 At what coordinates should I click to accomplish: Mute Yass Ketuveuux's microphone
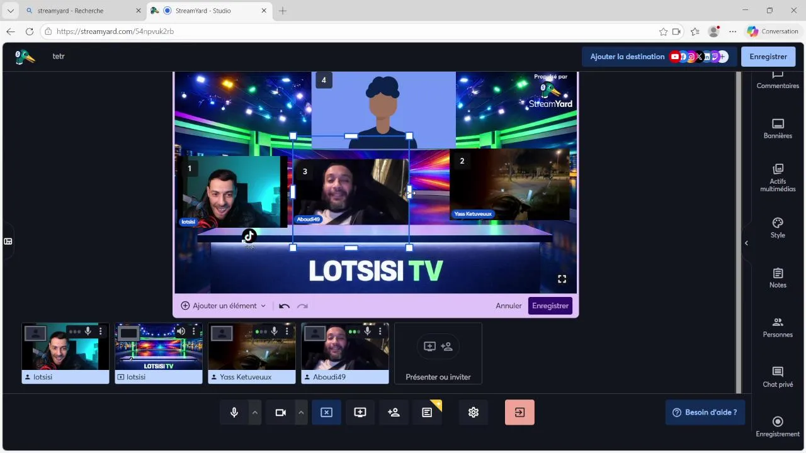click(x=275, y=331)
